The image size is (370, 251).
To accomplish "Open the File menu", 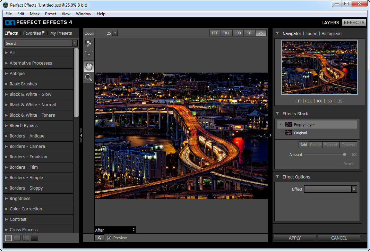I will click(9, 14).
